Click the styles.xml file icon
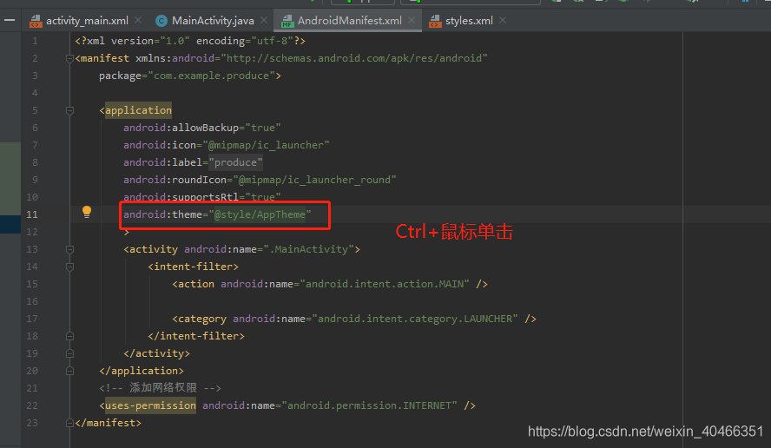771x448 pixels. tap(435, 21)
